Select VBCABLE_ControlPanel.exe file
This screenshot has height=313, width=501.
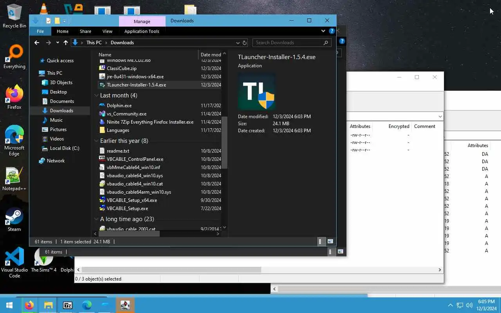135,159
